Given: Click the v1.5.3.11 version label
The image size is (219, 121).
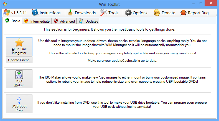Looking at the screenshot, I should [x=19, y=13].
